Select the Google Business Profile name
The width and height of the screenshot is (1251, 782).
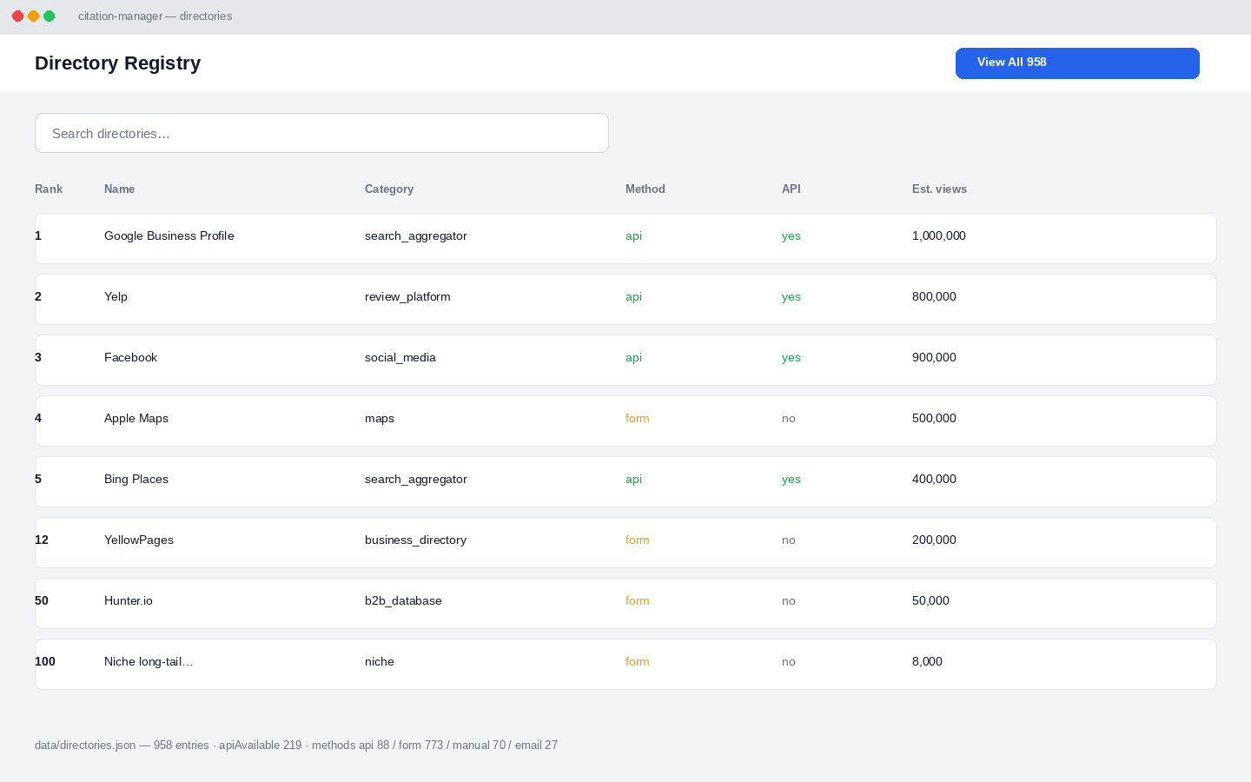click(x=169, y=236)
